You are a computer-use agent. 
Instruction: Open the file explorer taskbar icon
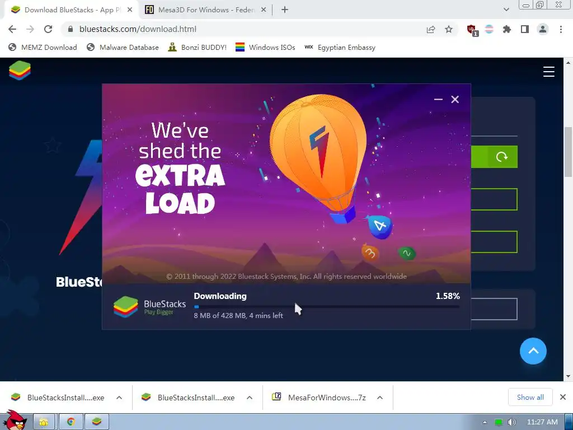click(x=44, y=422)
